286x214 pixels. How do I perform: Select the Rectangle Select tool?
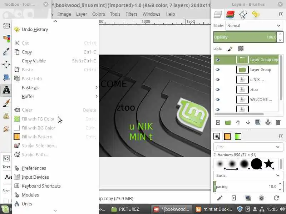point(6,26)
